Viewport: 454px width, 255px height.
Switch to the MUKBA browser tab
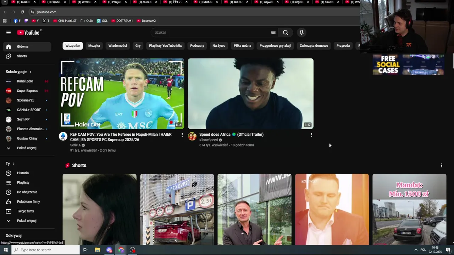206,2
